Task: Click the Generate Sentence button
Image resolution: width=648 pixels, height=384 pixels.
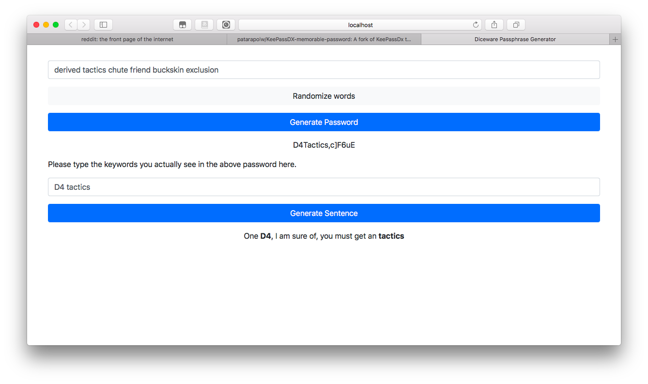Action: [324, 213]
